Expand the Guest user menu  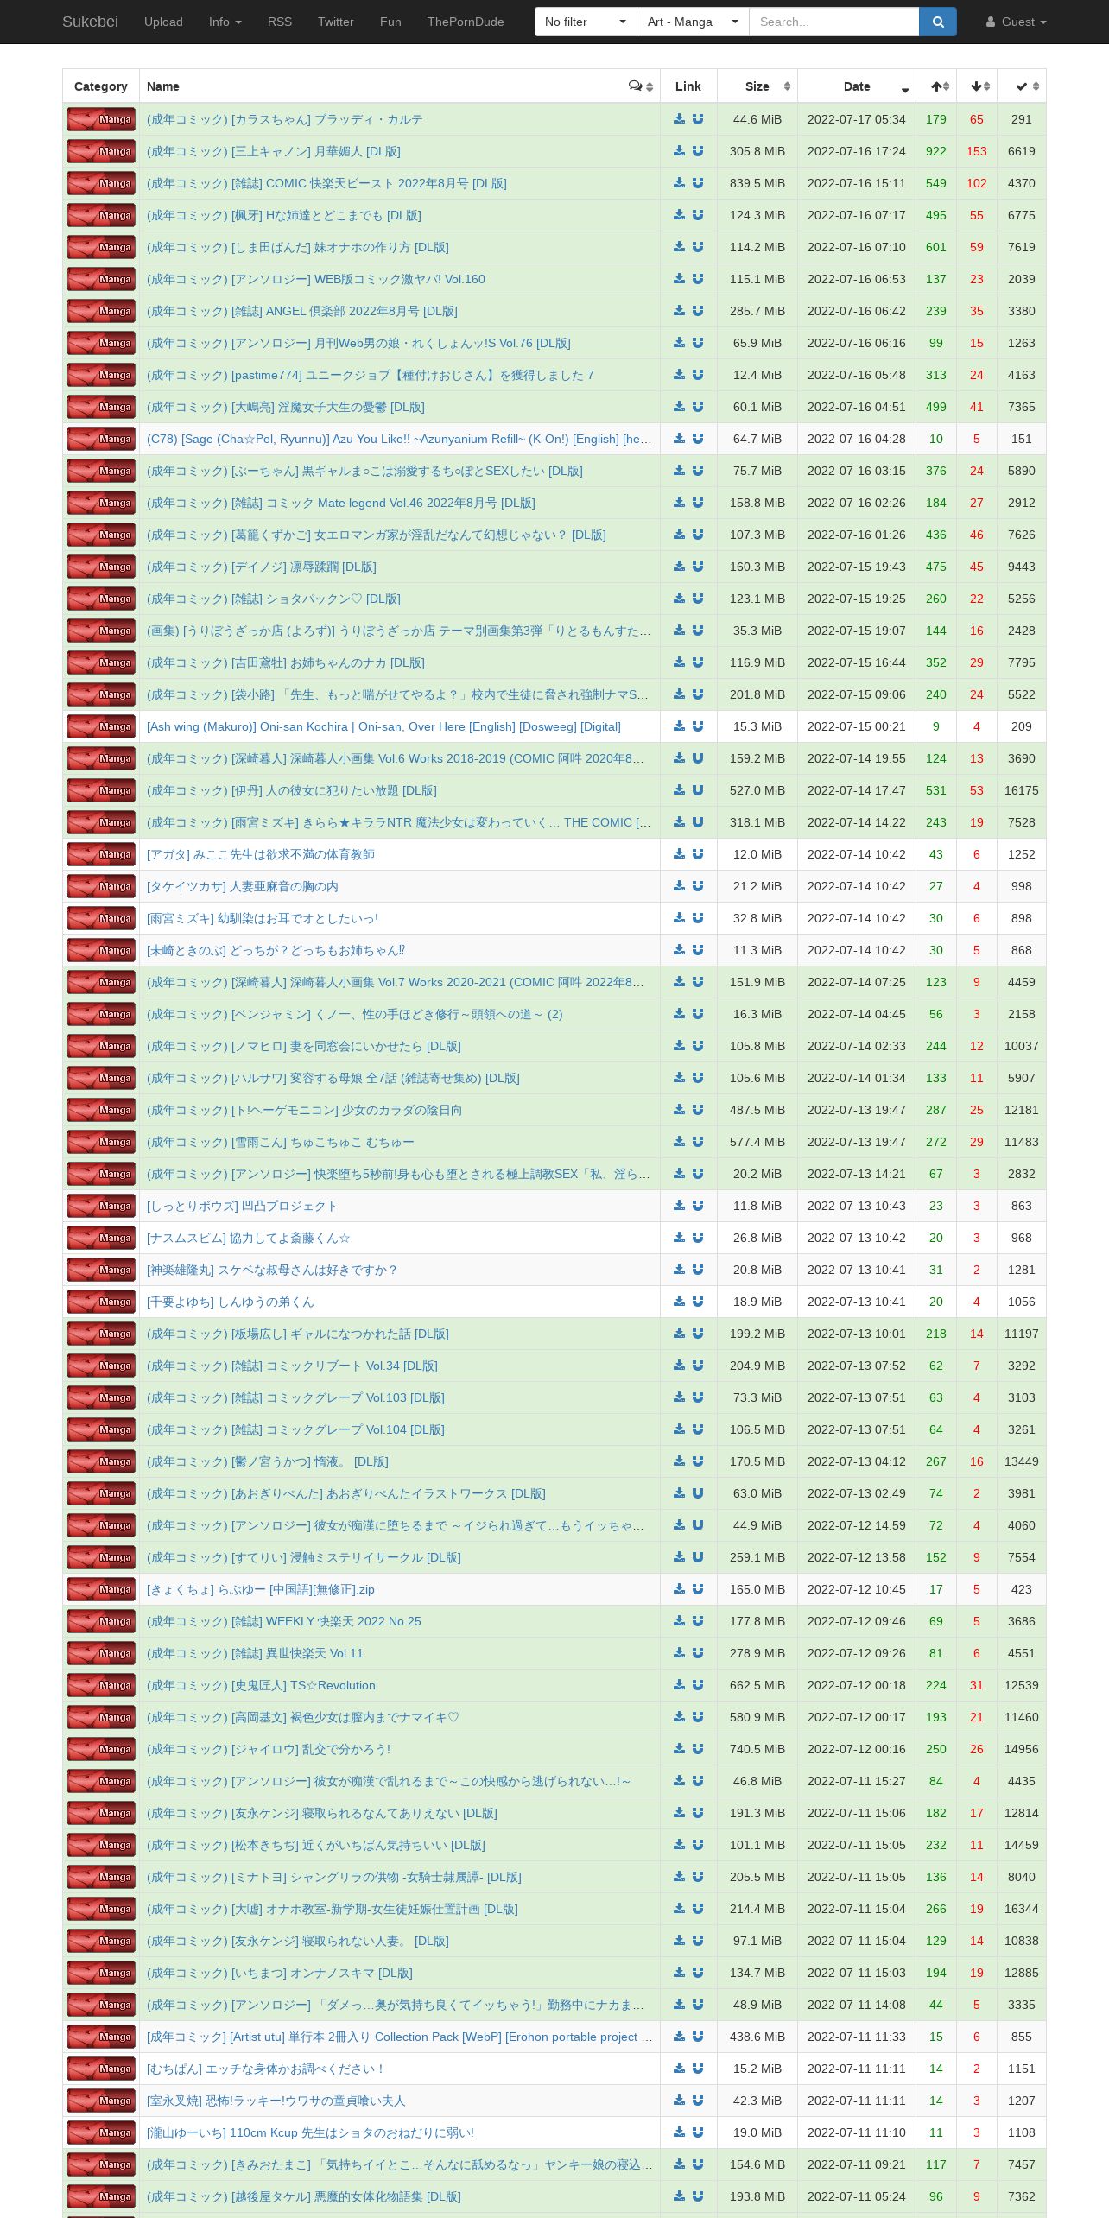1016,22
